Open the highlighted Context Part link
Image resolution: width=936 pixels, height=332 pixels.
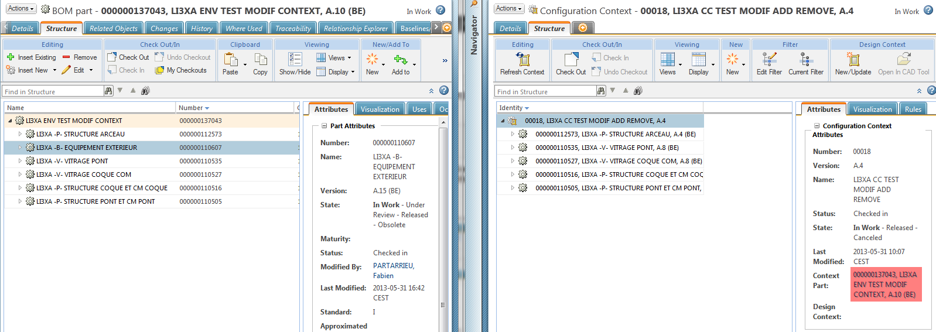[885, 284]
